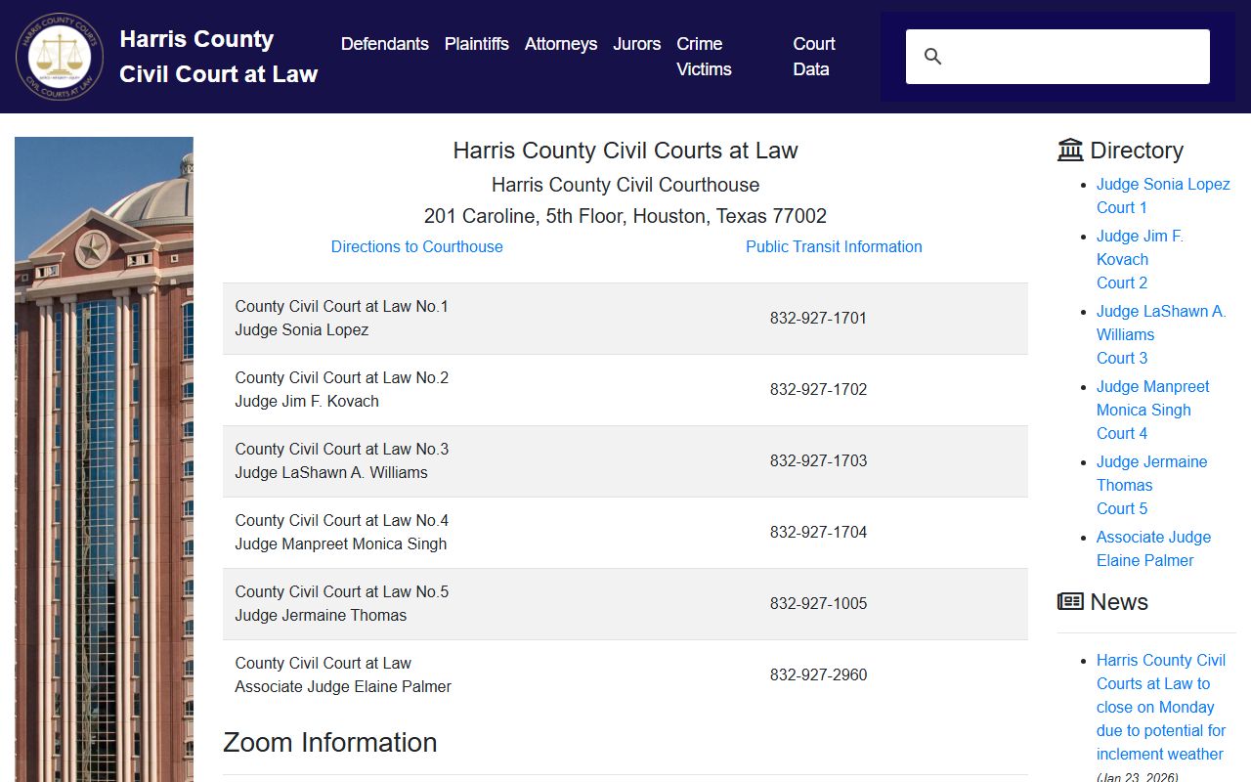The image size is (1251, 782).
Task: Click the County Civil Court at Law No.5 text
Action: coord(342,591)
